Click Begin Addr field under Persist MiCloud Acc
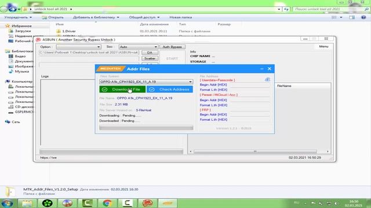This screenshot has height=208, width=371. pos(250,100)
